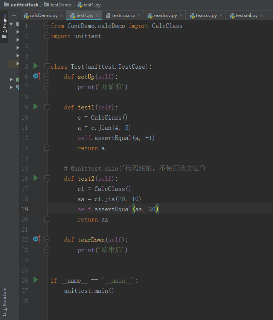Click the 'jia' method call on line 18
Screen dimensions: 273x320
110,199
